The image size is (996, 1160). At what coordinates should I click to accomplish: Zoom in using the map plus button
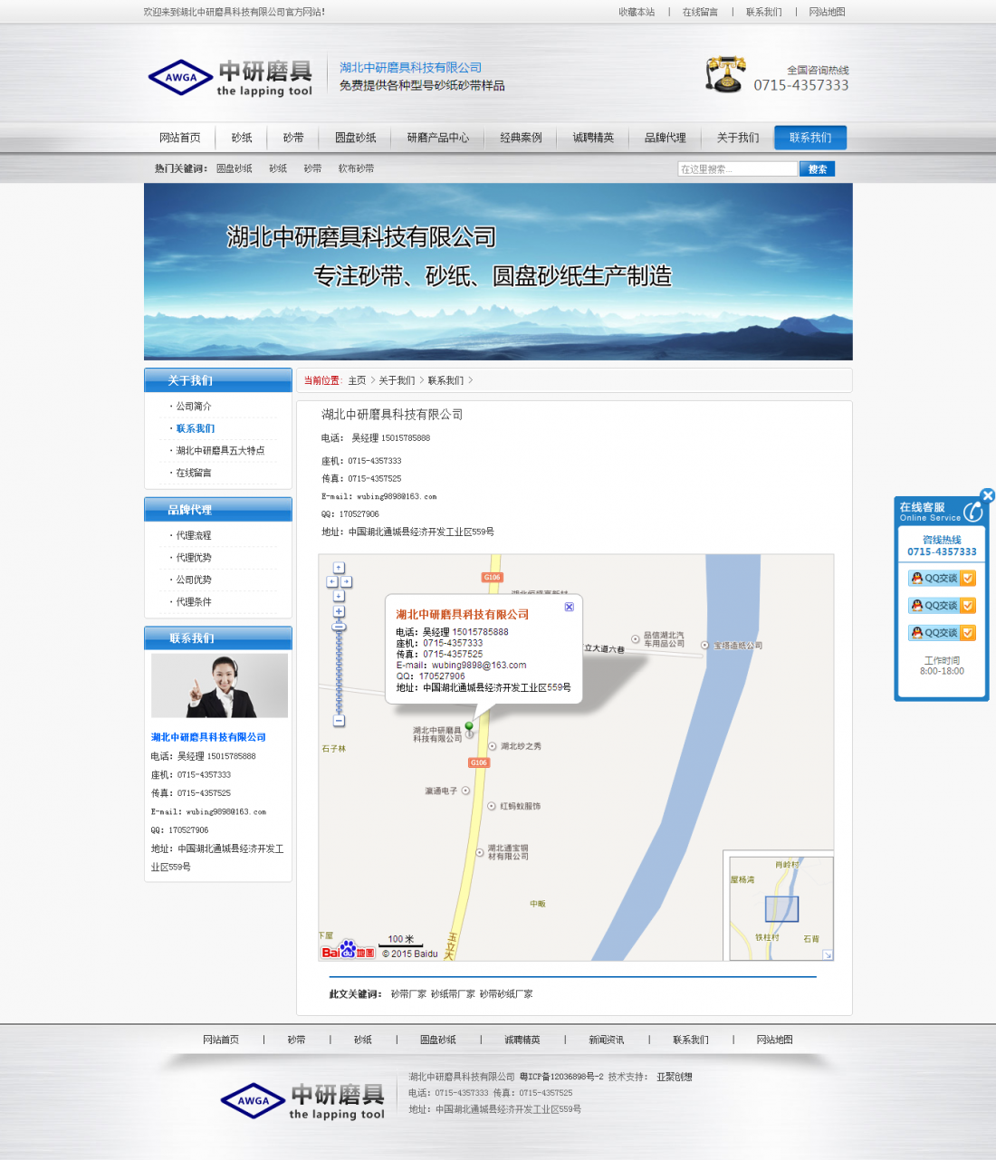click(339, 611)
